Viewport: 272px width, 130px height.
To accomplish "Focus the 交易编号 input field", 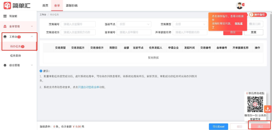I will pyautogui.click(x=78, y=24).
